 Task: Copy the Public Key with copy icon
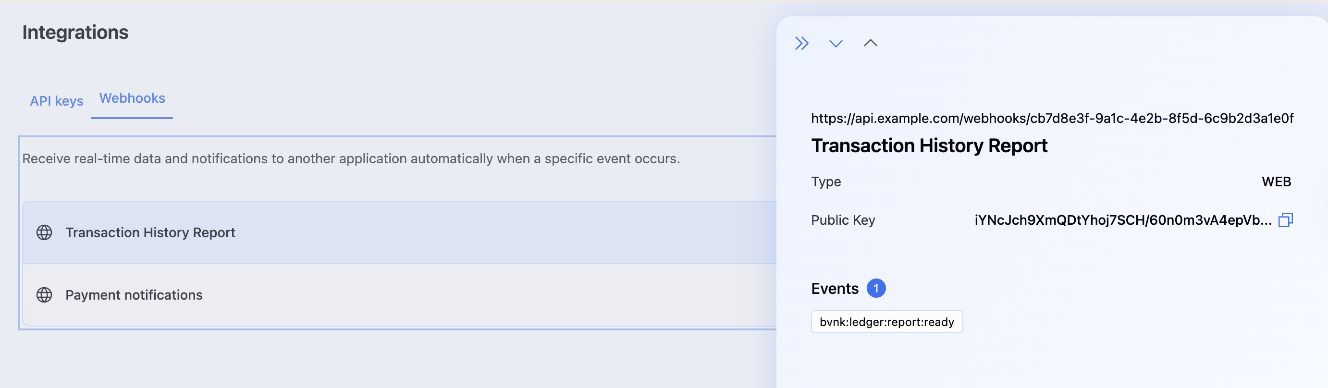tap(1285, 220)
